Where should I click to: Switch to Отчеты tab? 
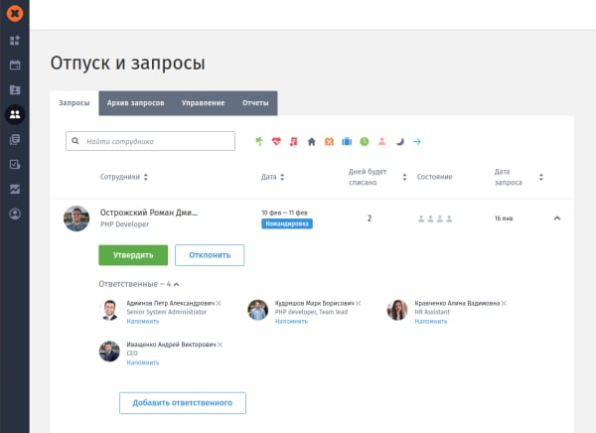point(255,103)
